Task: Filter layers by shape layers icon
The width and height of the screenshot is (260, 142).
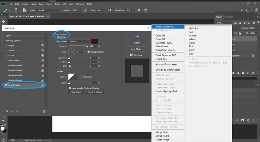Action: coord(249,23)
